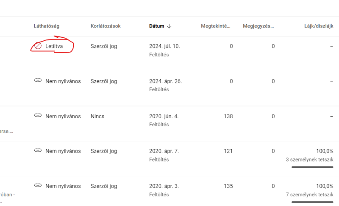Screen dimensions: 339x206
Task: Click the like ratio bar for 3 személynek tetszik
Action: (312, 167)
